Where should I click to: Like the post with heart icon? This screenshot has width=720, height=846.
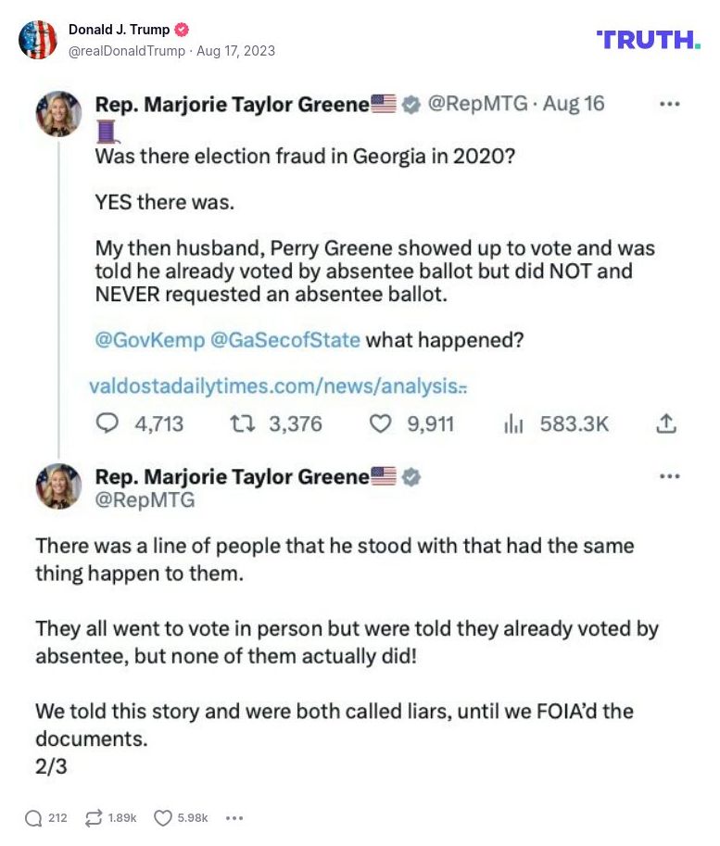click(163, 817)
